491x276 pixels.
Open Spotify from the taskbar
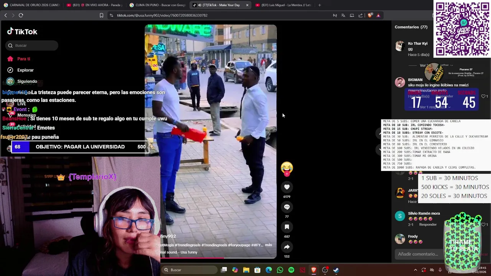pos(291,270)
